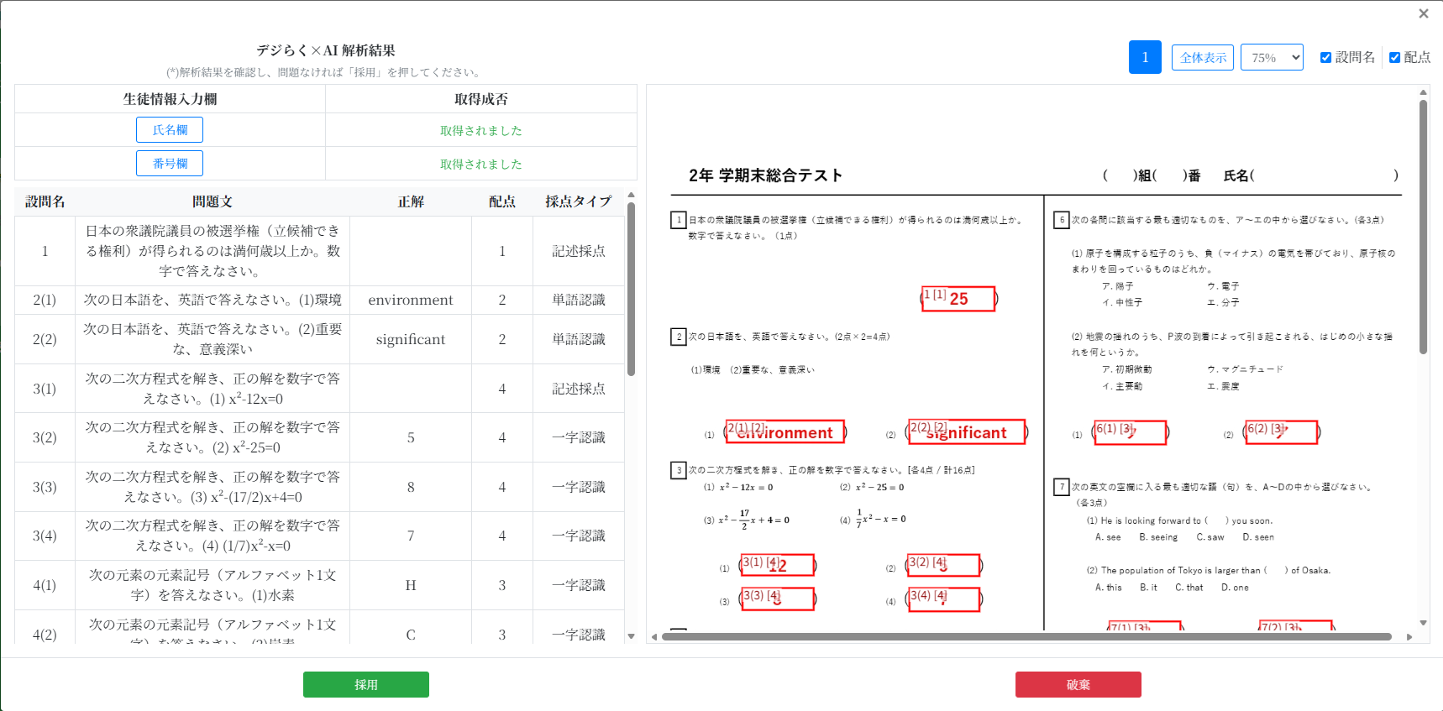
Task: Click 記述採点 type in row 3(1)
Action: (x=578, y=389)
